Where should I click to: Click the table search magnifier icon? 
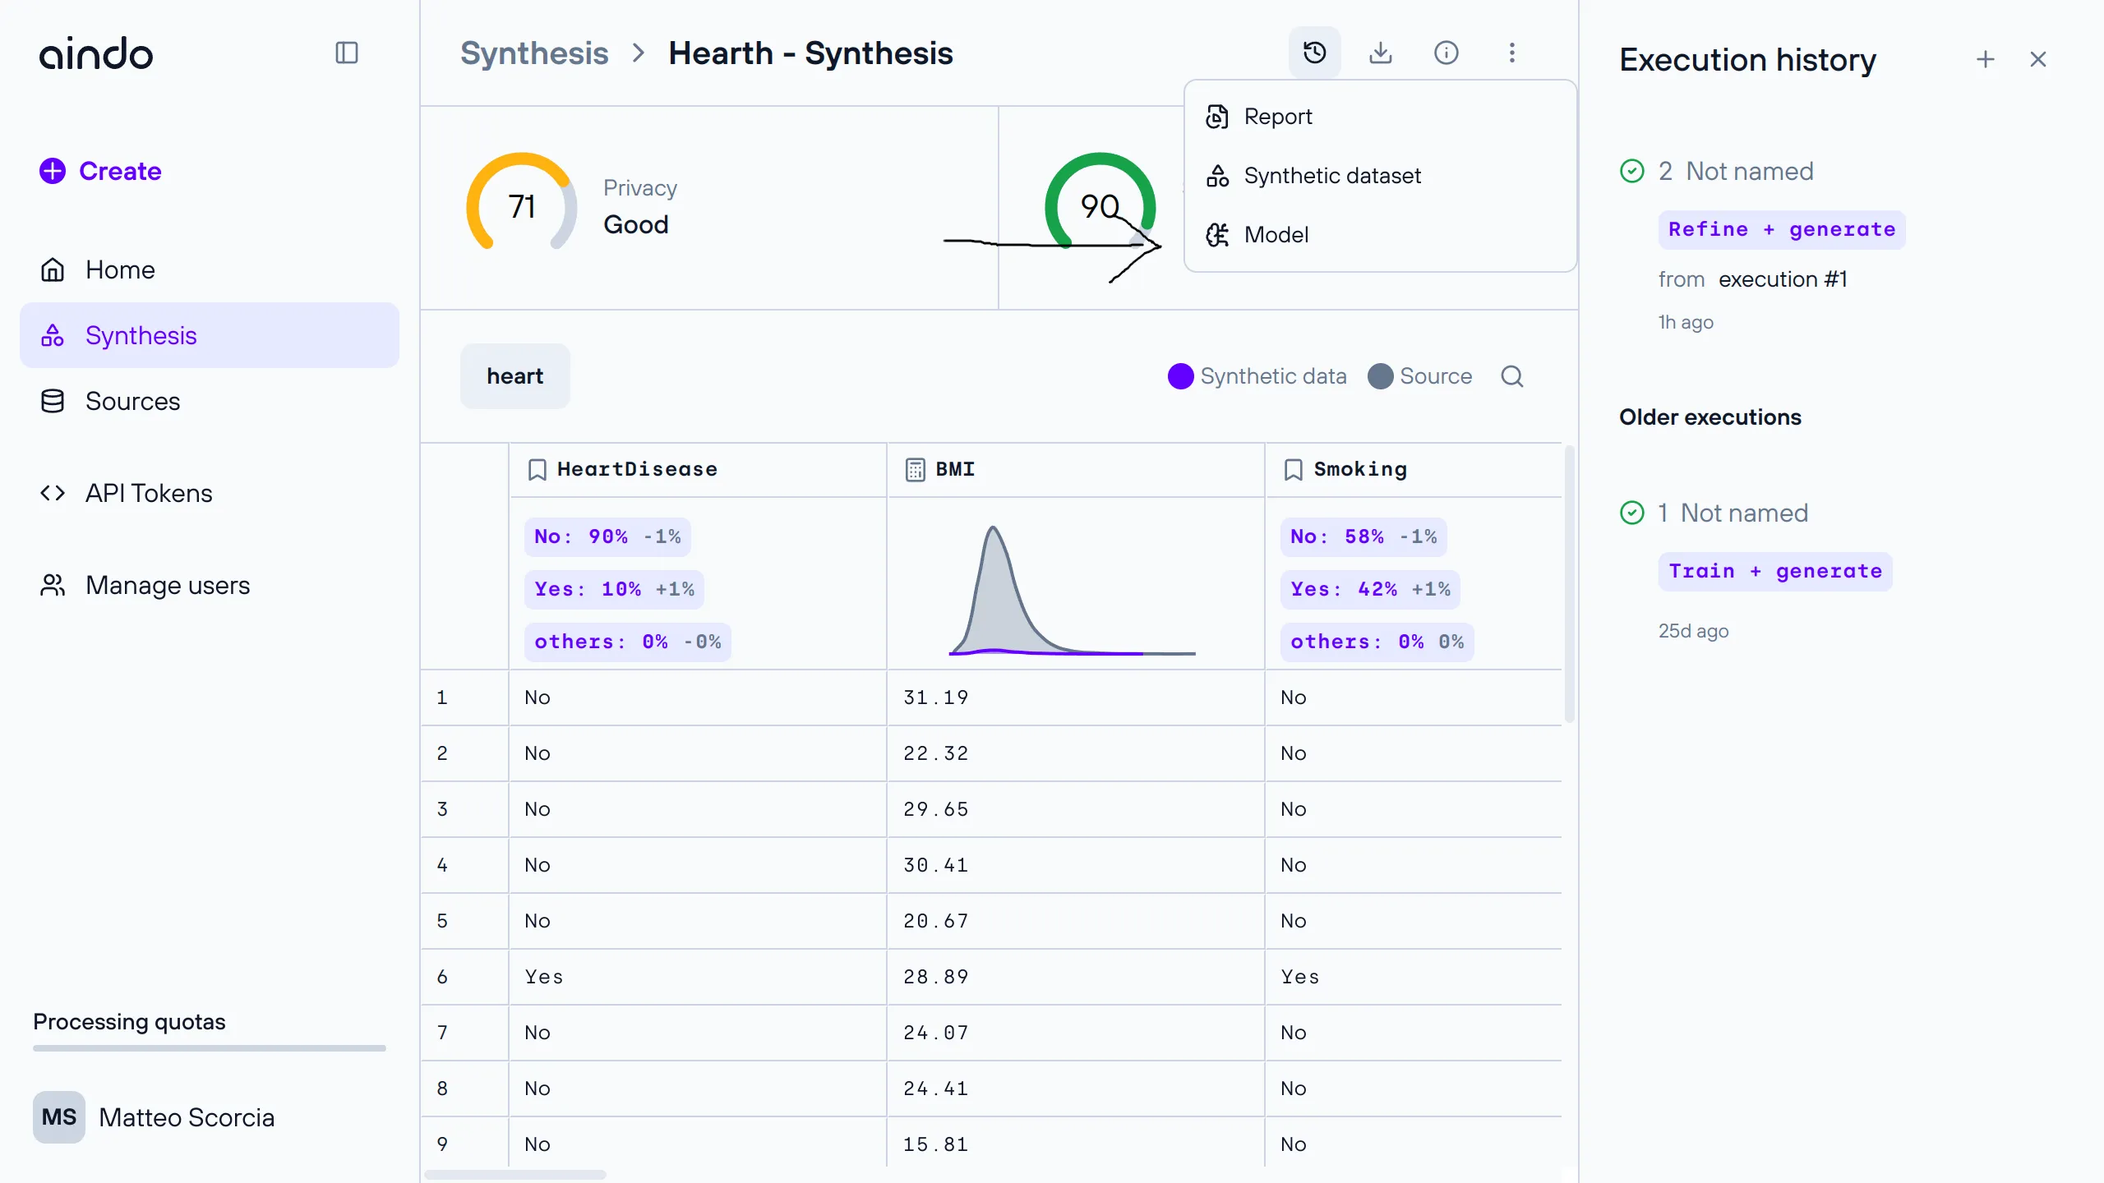tap(1512, 376)
